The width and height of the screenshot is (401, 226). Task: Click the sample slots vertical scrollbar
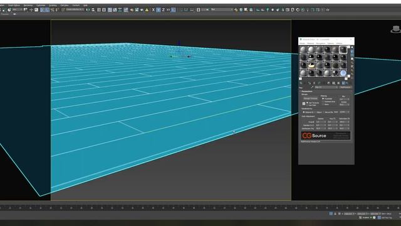coord(349,62)
